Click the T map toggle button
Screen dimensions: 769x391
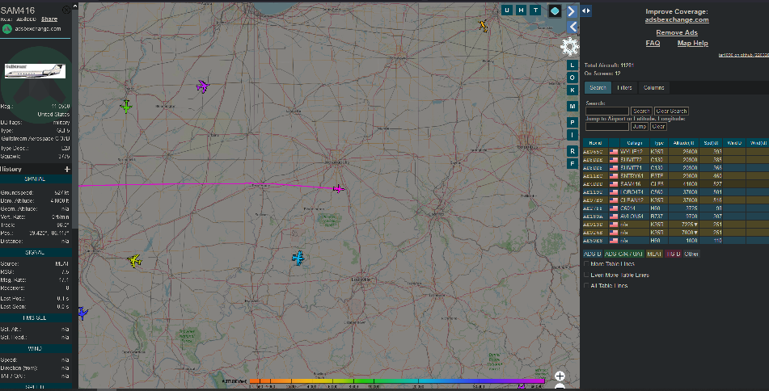tap(535, 11)
